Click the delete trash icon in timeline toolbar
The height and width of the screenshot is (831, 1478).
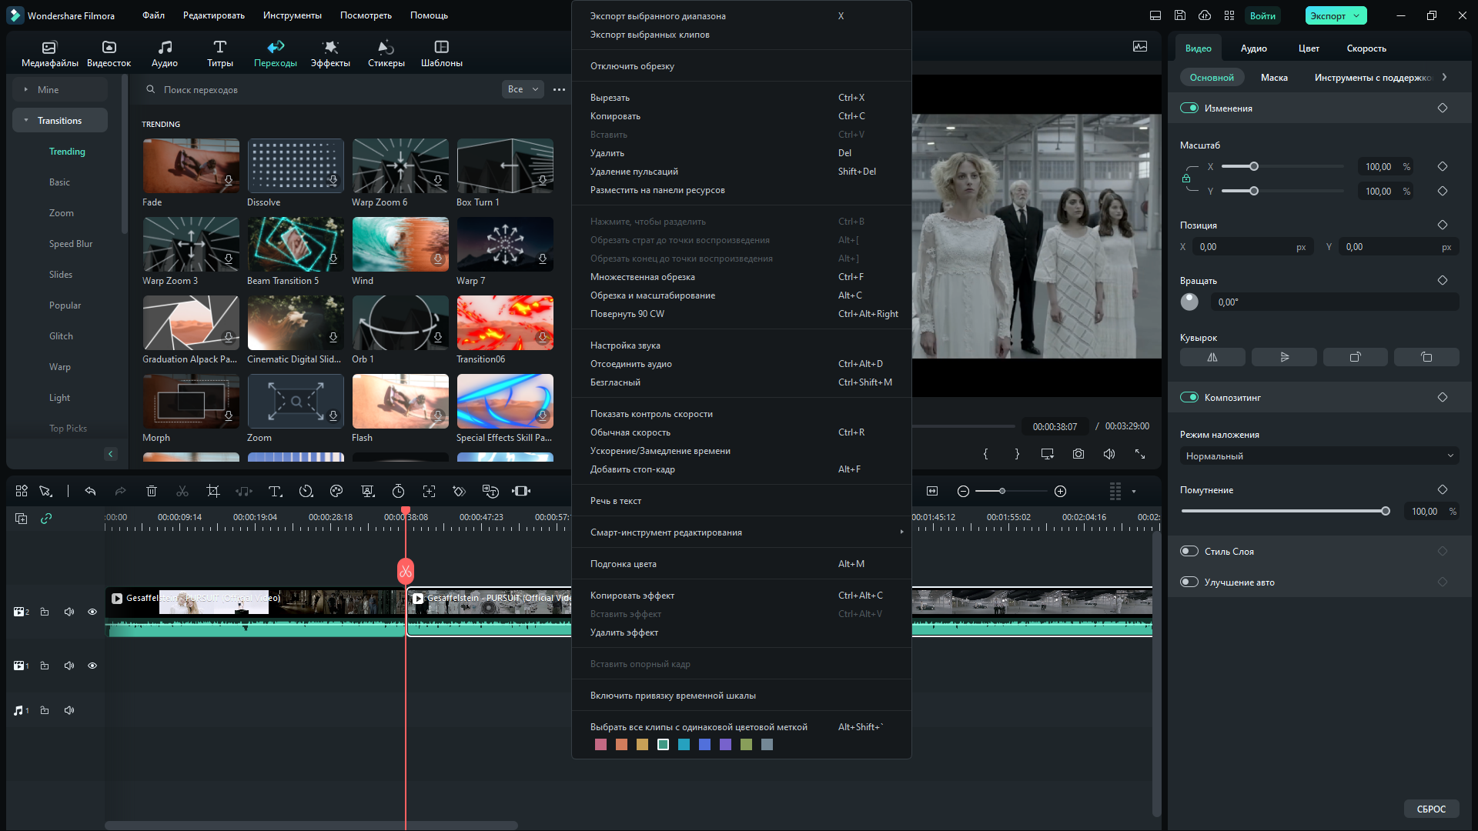152,491
